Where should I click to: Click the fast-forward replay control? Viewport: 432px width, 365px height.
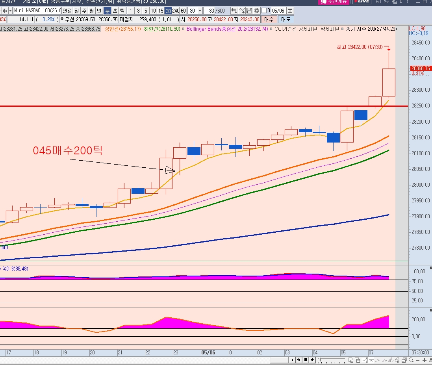pyautogui.click(x=312, y=360)
